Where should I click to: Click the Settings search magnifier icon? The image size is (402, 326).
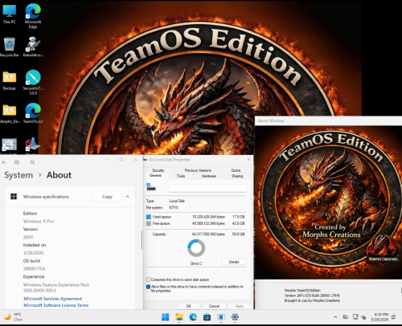point(32,162)
